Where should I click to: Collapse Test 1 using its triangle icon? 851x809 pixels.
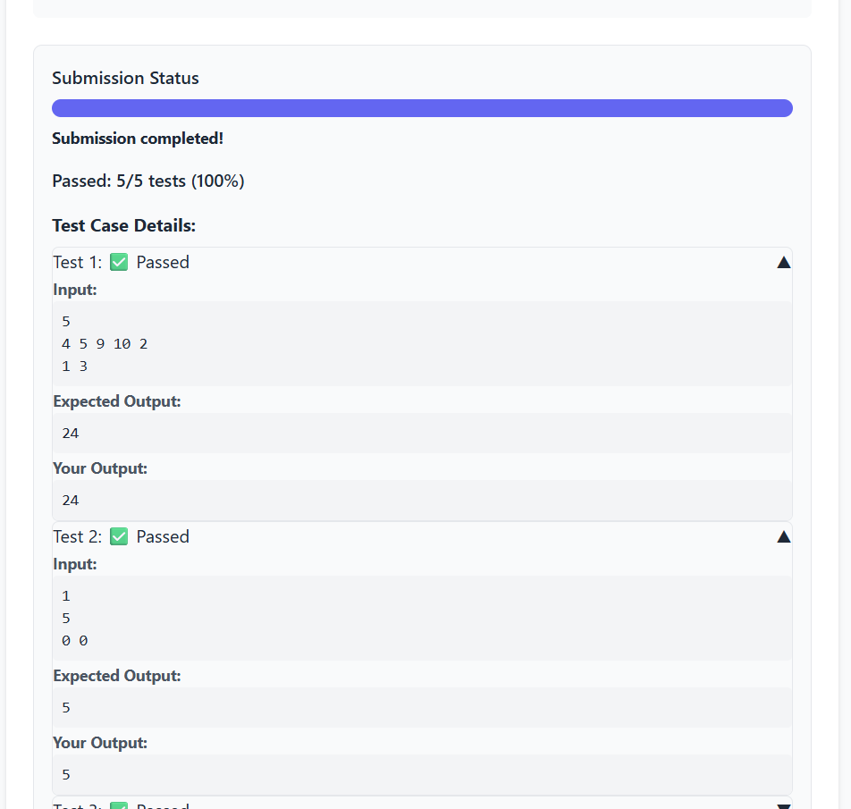[x=783, y=261]
